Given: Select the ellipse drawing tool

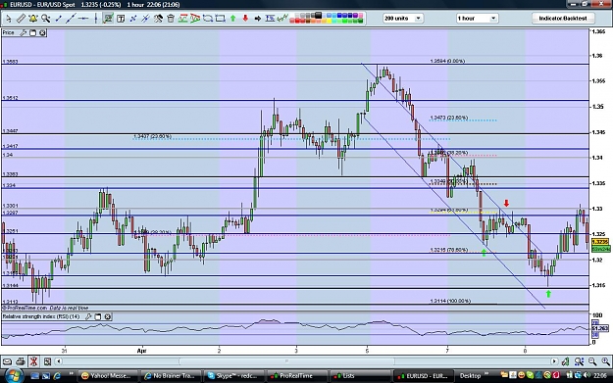Looking at the screenshot, I should [x=208, y=19].
